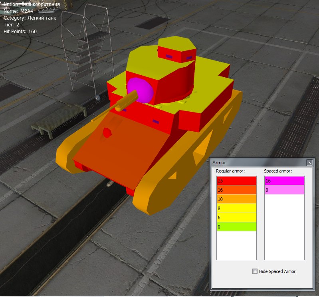This screenshot has height=297, width=319.
Task: Click the 'Spaced armor:' label
Action: point(278,171)
